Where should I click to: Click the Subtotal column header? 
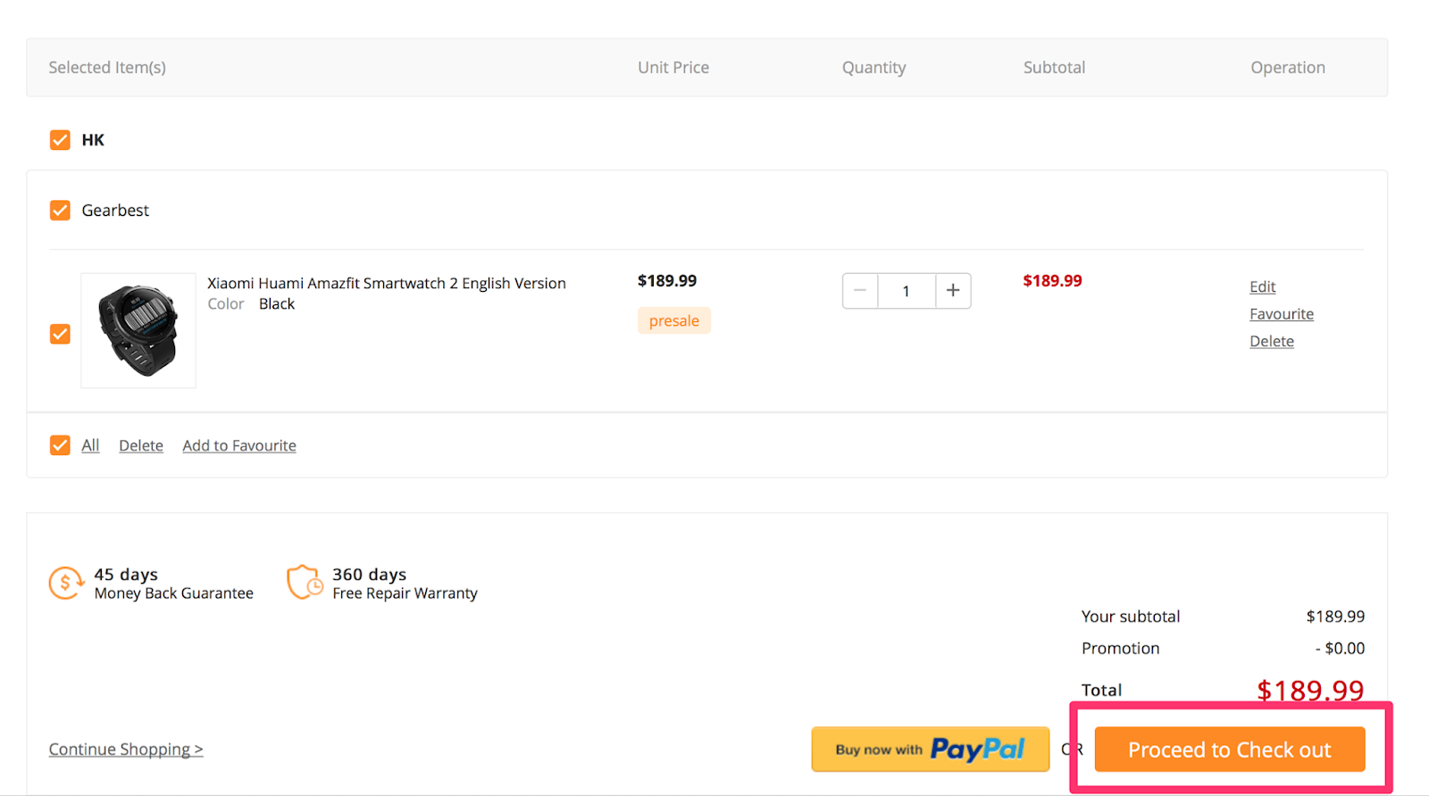point(1055,67)
